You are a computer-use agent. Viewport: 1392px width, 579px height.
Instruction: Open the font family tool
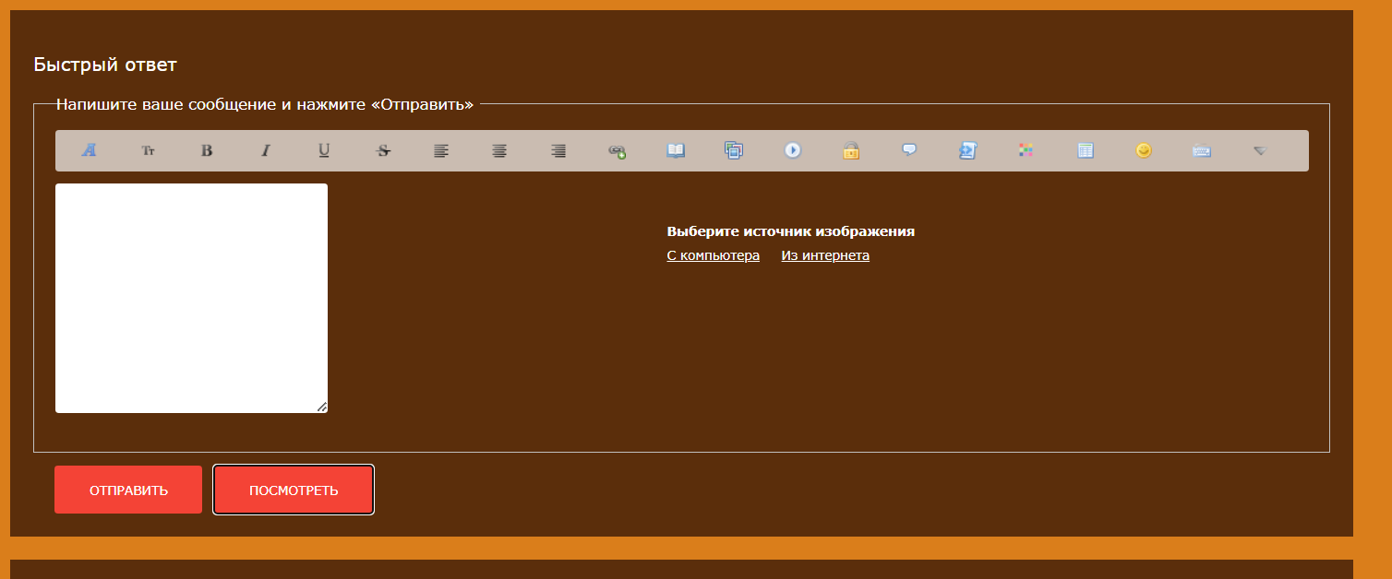[89, 150]
